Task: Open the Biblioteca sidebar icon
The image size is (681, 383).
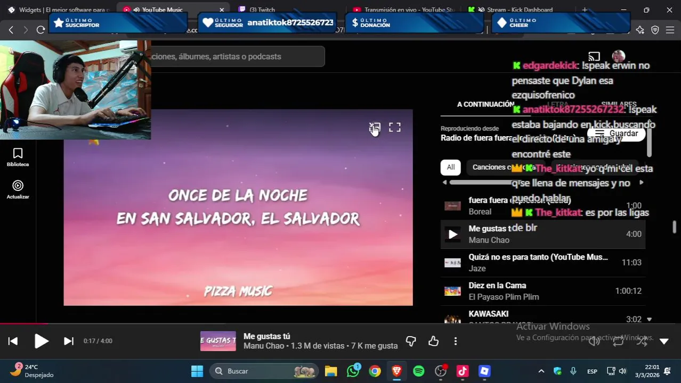Action: coord(18,157)
